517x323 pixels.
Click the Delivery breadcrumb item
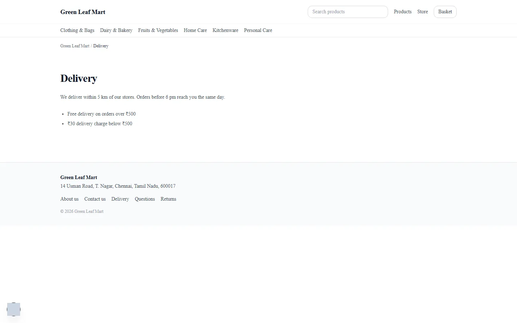point(101,46)
